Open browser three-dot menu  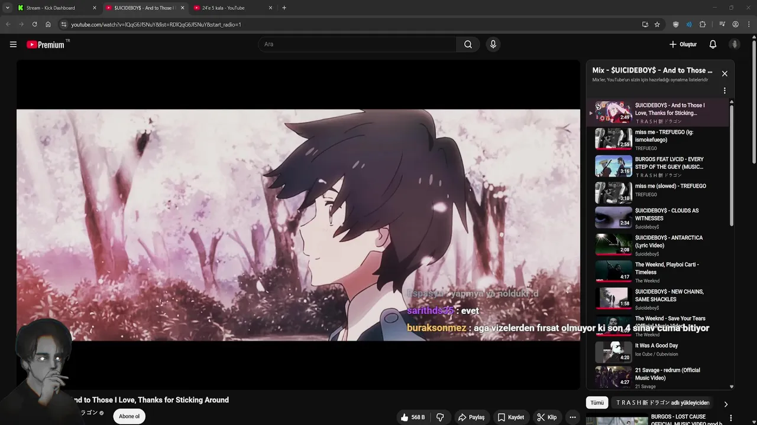(749, 24)
